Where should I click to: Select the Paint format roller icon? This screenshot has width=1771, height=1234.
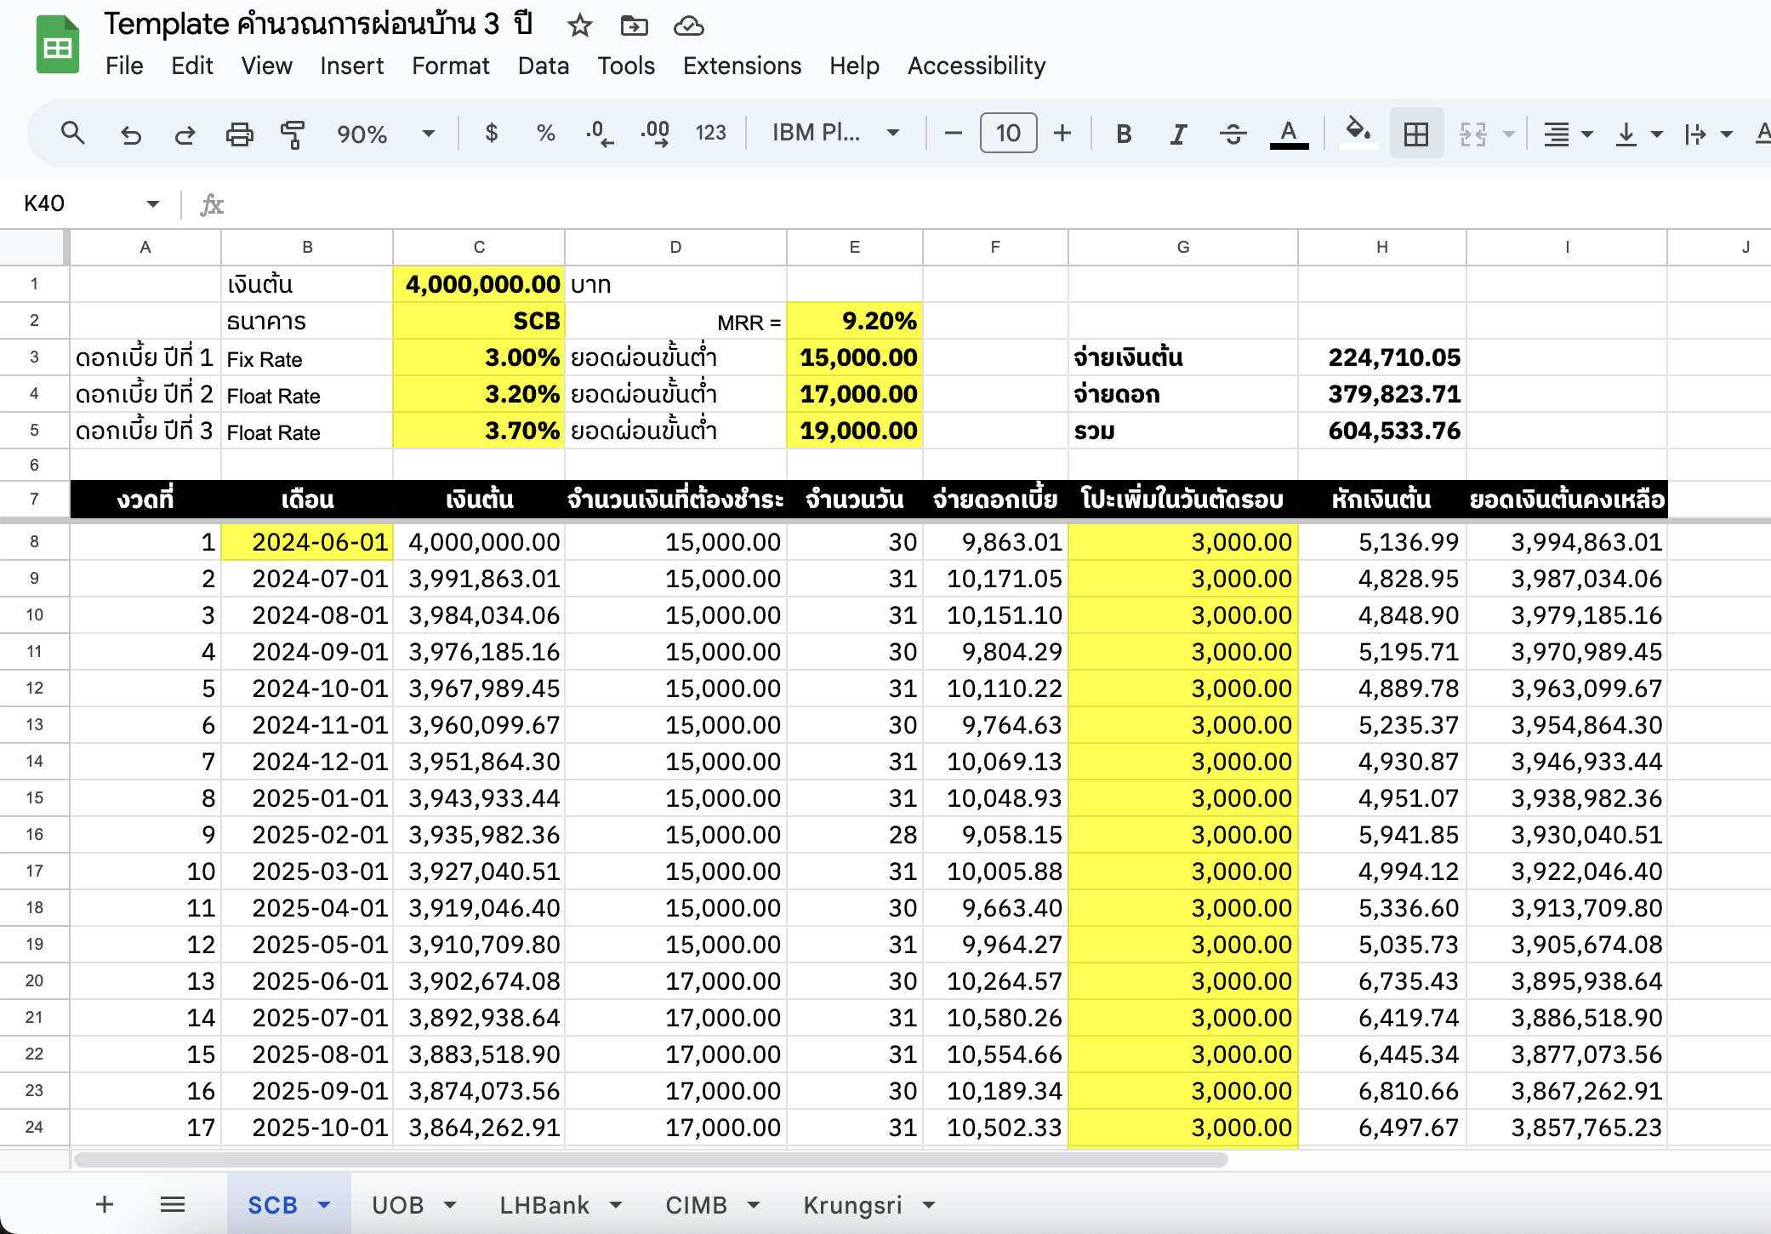pos(292,134)
